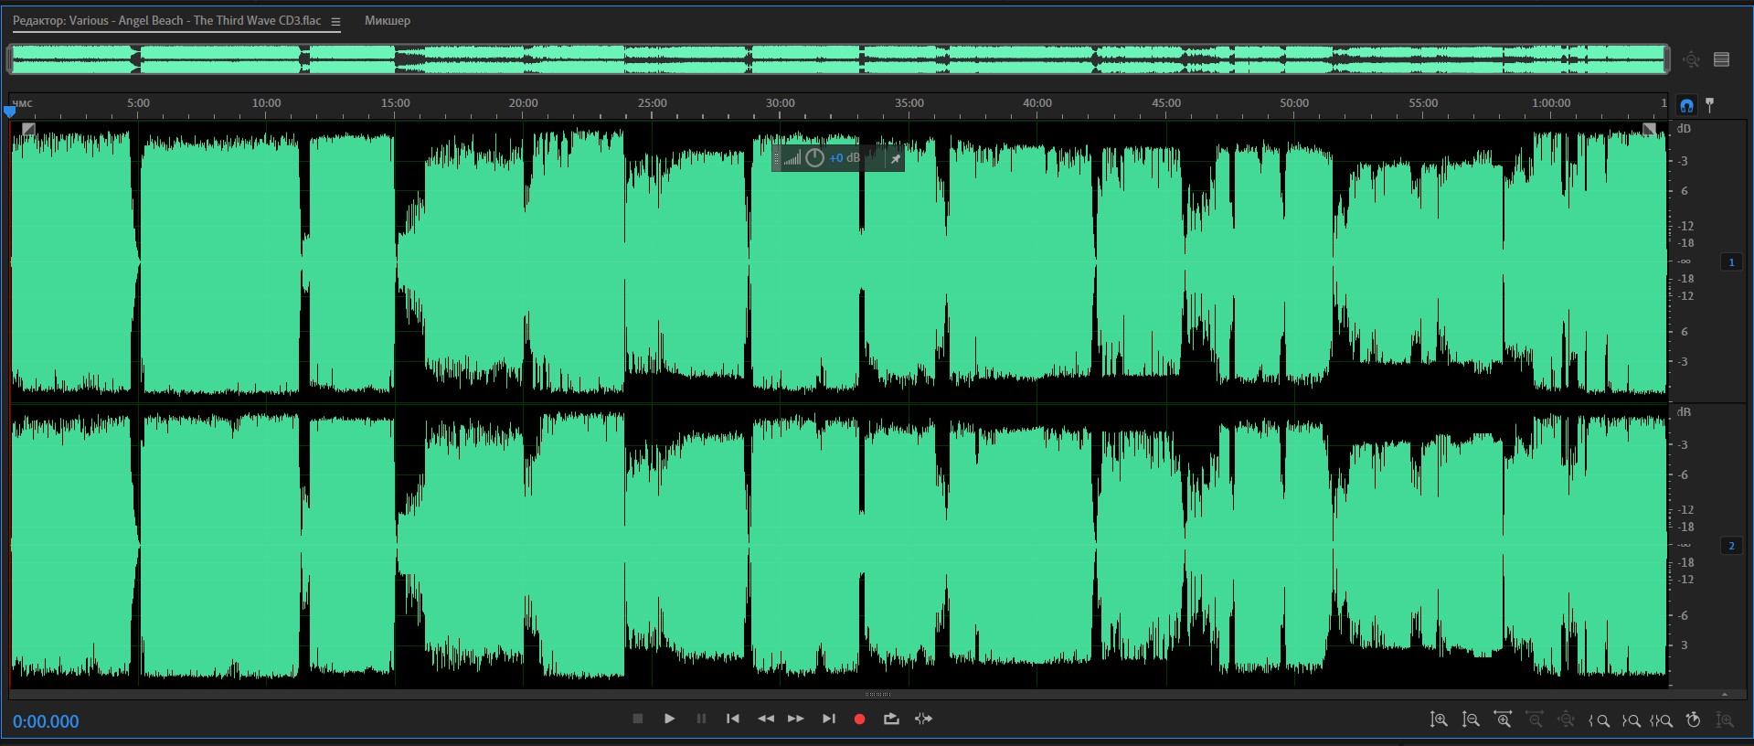The image size is (1754, 746).
Task: Switch to the Микшер tab
Action: 388,20
